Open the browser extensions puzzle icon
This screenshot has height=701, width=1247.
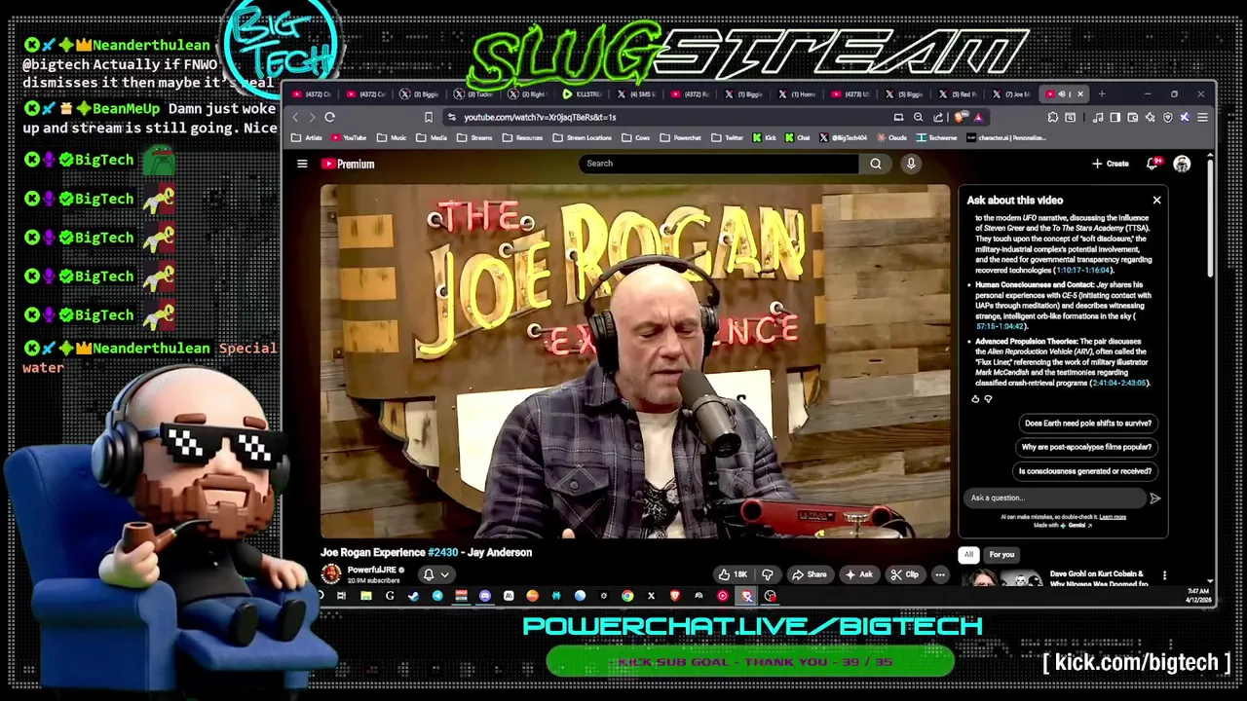pos(1052,117)
